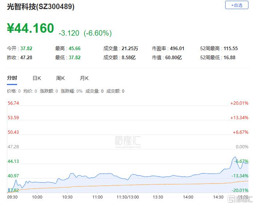Click the blue price line peak
This screenshot has width=255, height=205.
235,157
